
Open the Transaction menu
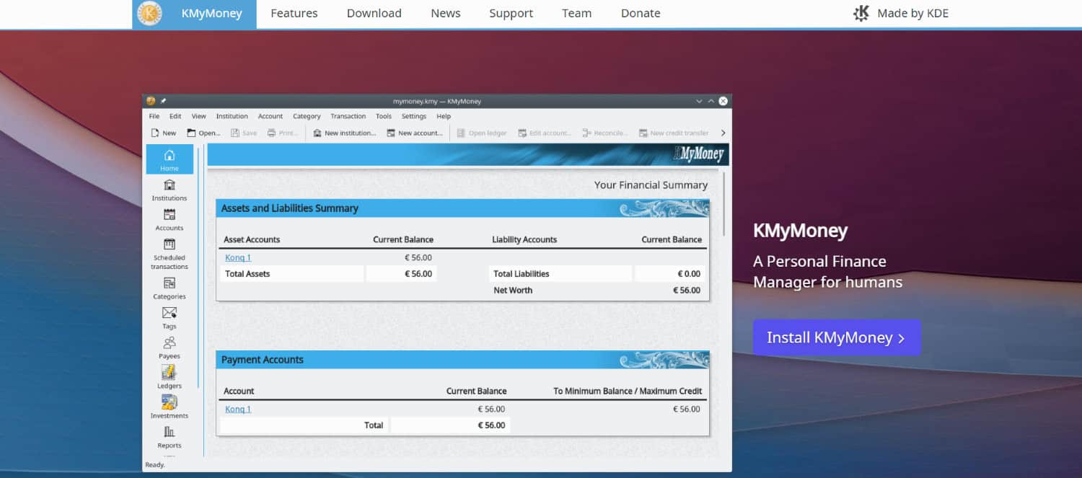coord(348,116)
